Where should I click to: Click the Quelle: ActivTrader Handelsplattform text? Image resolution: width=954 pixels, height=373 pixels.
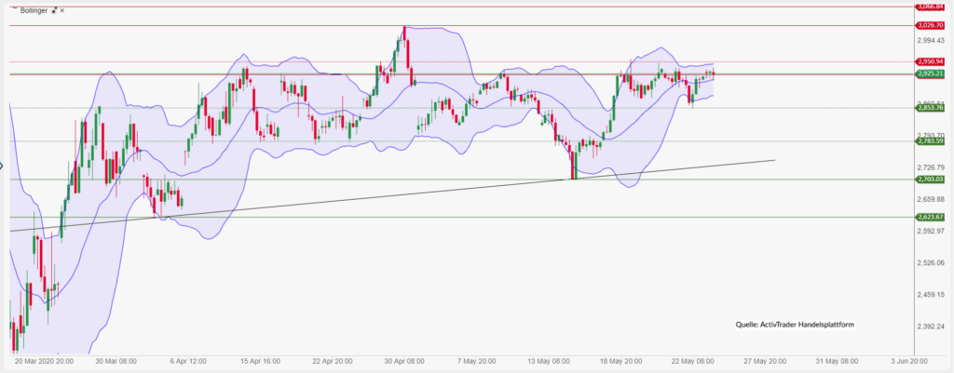click(x=795, y=325)
